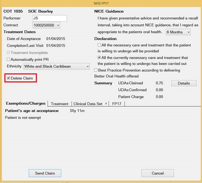Click the Completion/Last Visit date value
202x183 pixels.
(56, 46)
